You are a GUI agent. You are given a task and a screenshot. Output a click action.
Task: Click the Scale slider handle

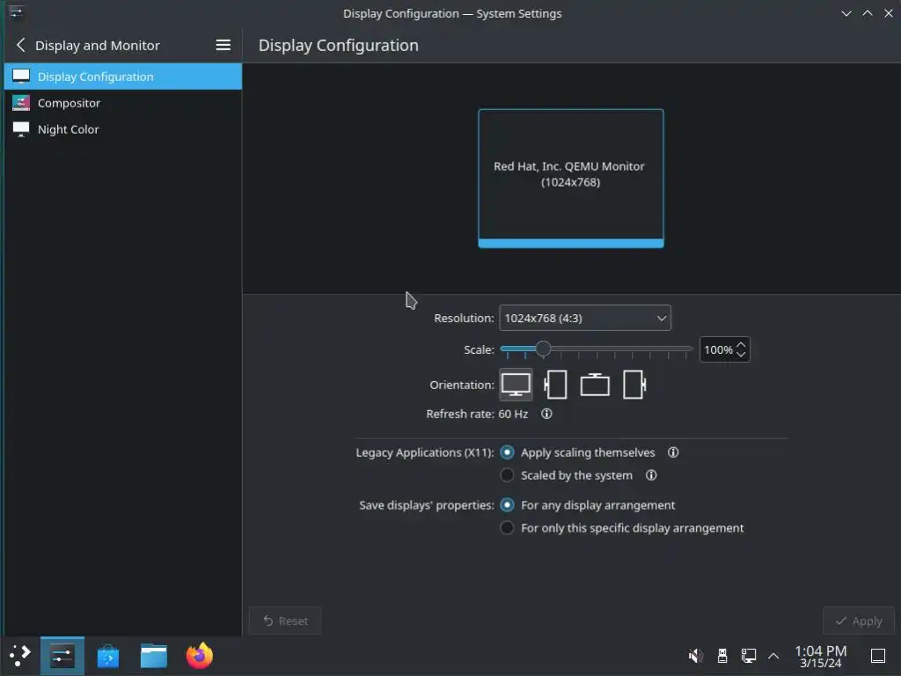tap(543, 349)
